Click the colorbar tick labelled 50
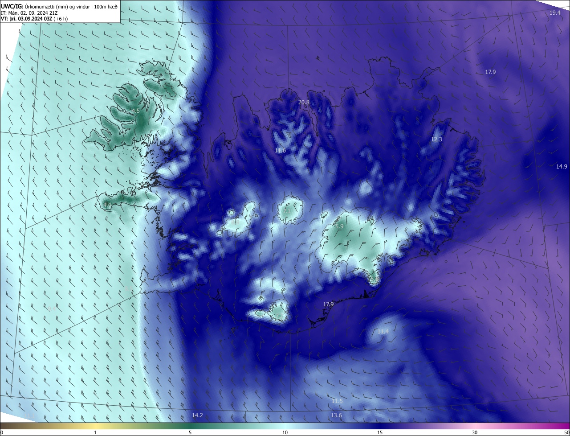This screenshot has height=436, width=570. coord(566,432)
